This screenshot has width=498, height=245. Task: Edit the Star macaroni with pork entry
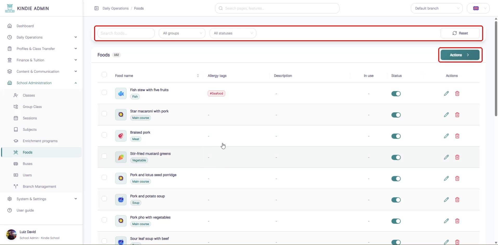tap(446, 115)
